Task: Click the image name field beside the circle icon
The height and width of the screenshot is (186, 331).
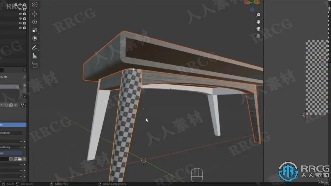Action: (4, 159)
